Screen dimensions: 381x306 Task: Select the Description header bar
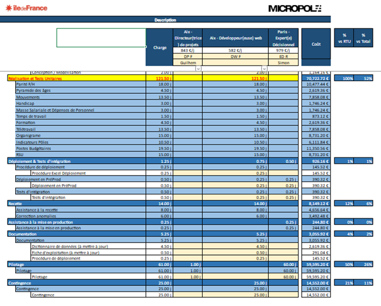(x=165, y=20)
